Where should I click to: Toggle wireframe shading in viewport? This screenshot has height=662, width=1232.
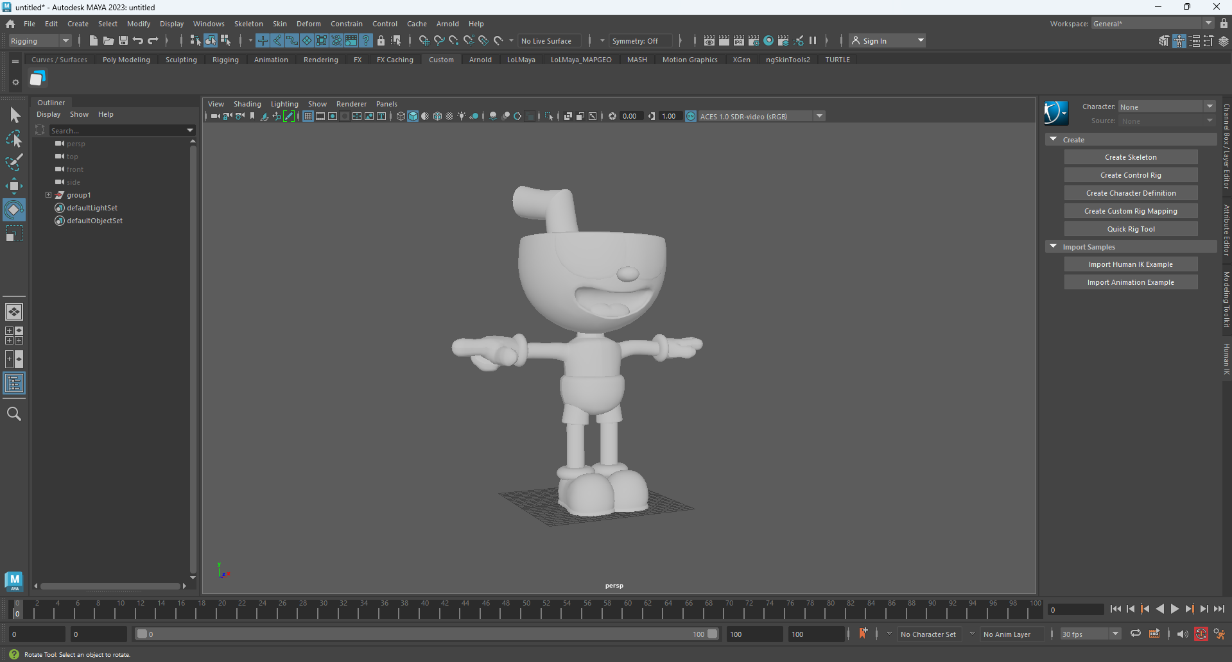click(401, 116)
